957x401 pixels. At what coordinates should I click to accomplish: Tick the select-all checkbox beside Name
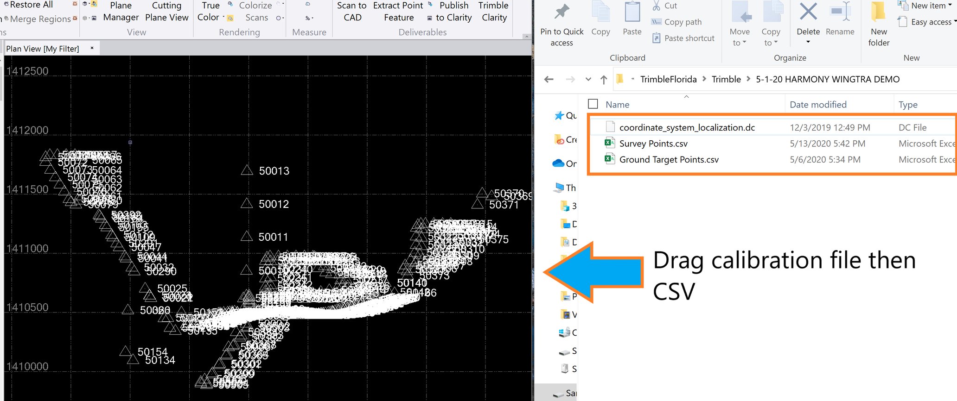(x=593, y=104)
